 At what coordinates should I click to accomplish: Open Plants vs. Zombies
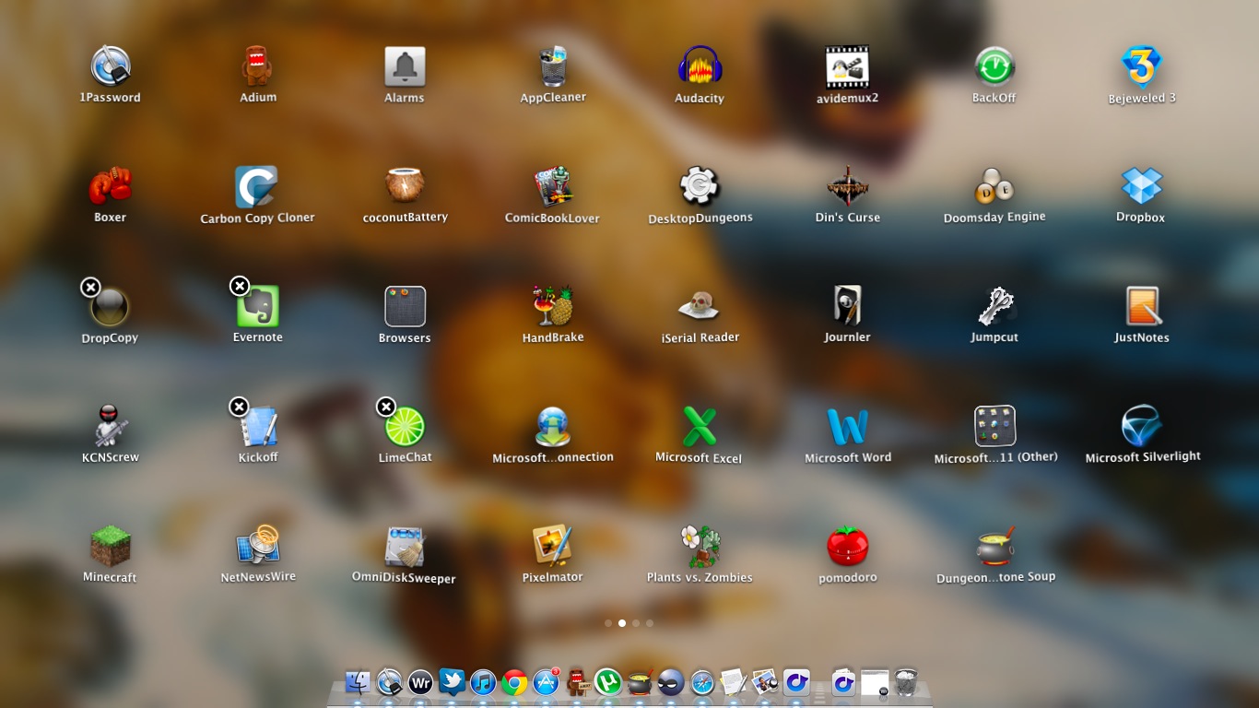(700, 547)
